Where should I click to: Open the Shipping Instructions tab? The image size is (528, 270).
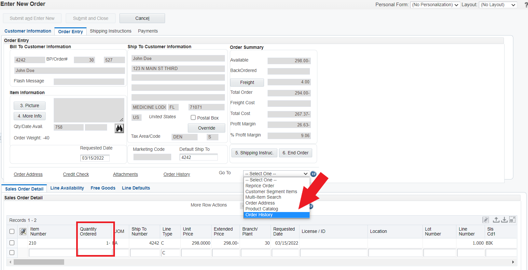[111, 31]
